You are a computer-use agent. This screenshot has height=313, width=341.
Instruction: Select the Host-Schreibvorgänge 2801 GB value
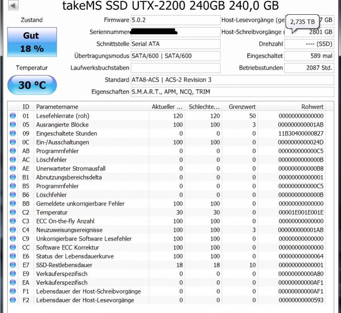click(309, 32)
